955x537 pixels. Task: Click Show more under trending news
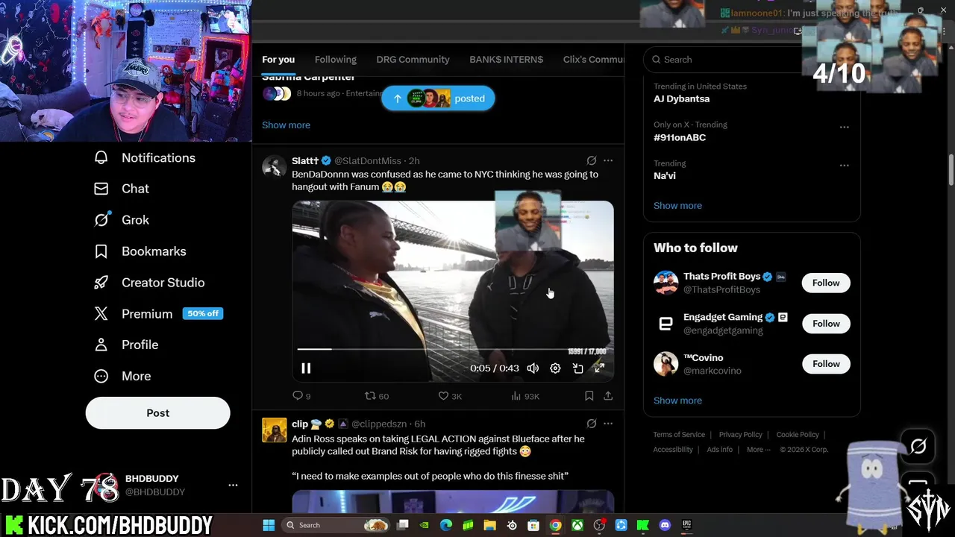[x=286, y=125]
